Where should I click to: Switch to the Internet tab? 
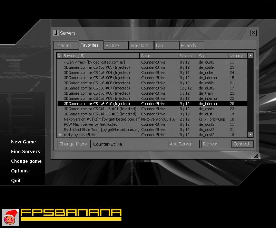66,46
